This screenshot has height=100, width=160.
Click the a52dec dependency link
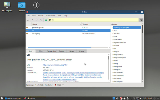46,73
